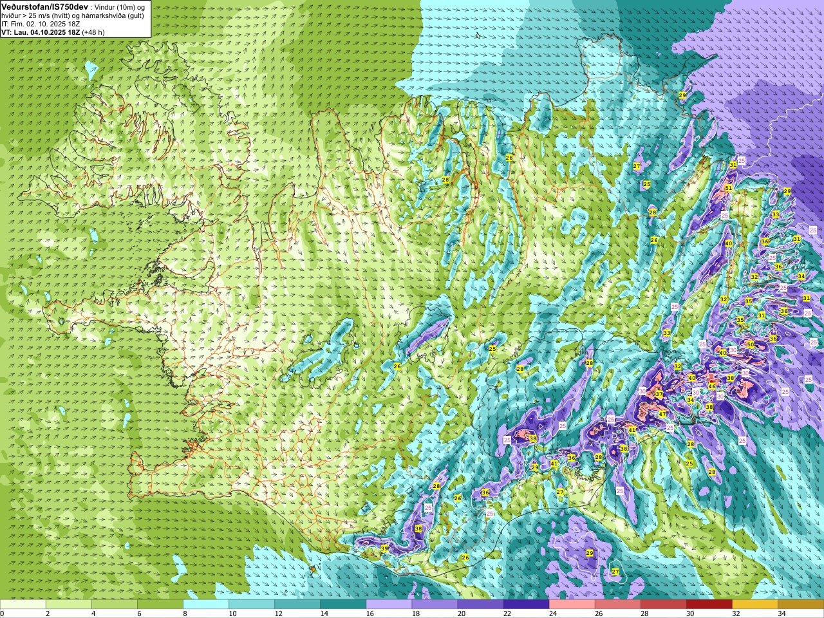This screenshot has height=618, width=824.
Task: Click the purple legend swatch between 18 and 20
Action: (x=435, y=604)
